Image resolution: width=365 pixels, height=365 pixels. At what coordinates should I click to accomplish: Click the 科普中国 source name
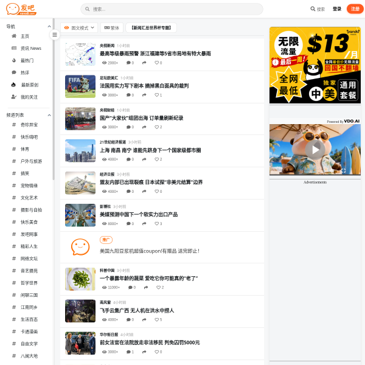(x=107, y=271)
